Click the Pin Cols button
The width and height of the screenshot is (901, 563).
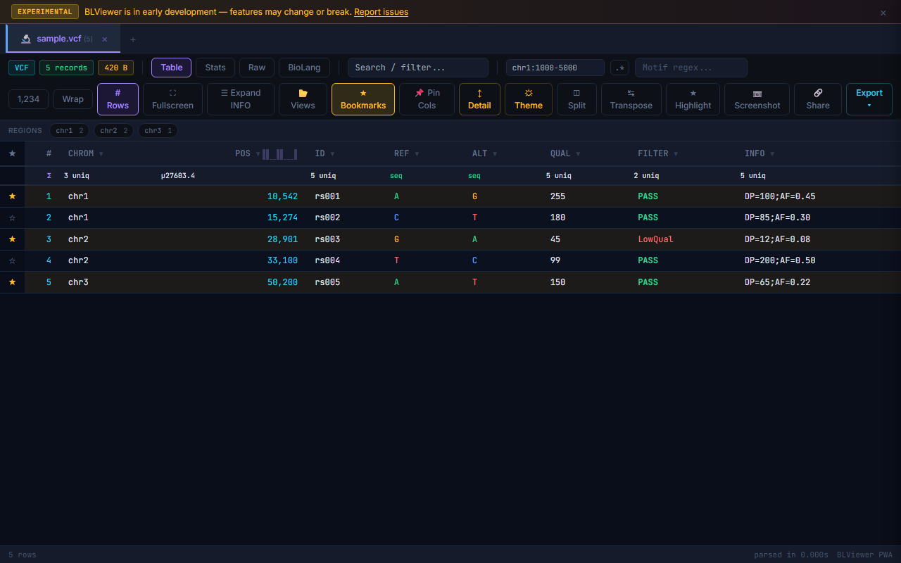(427, 99)
